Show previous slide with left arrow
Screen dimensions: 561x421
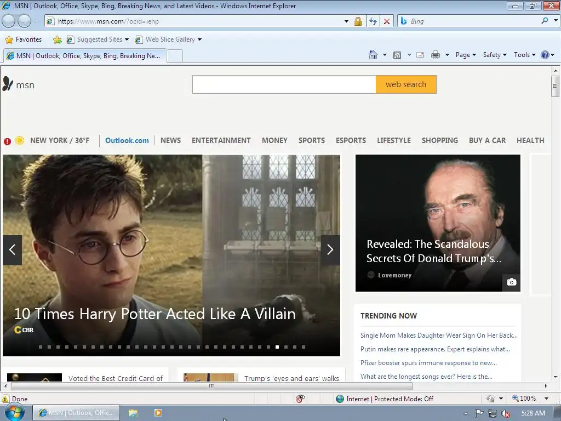[x=12, y=250]
